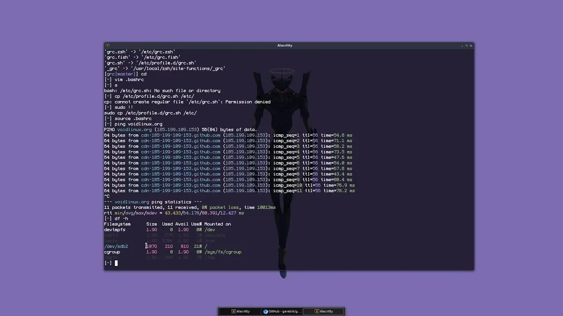Click the '81G' available value
Image resolution: width=563 pixels, height=316 pixels.
tap(185, 247)
